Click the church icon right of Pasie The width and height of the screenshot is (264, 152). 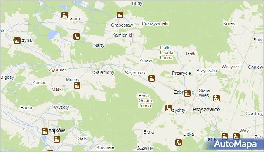point(224,136)
